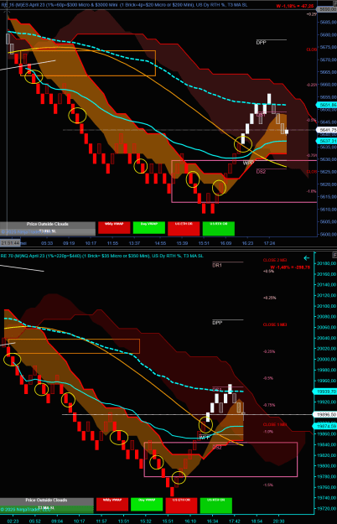Click the CLOSE 2 MO label in NQ chart
The width and height of the screenshot is (337, 524).
[275, 260]
